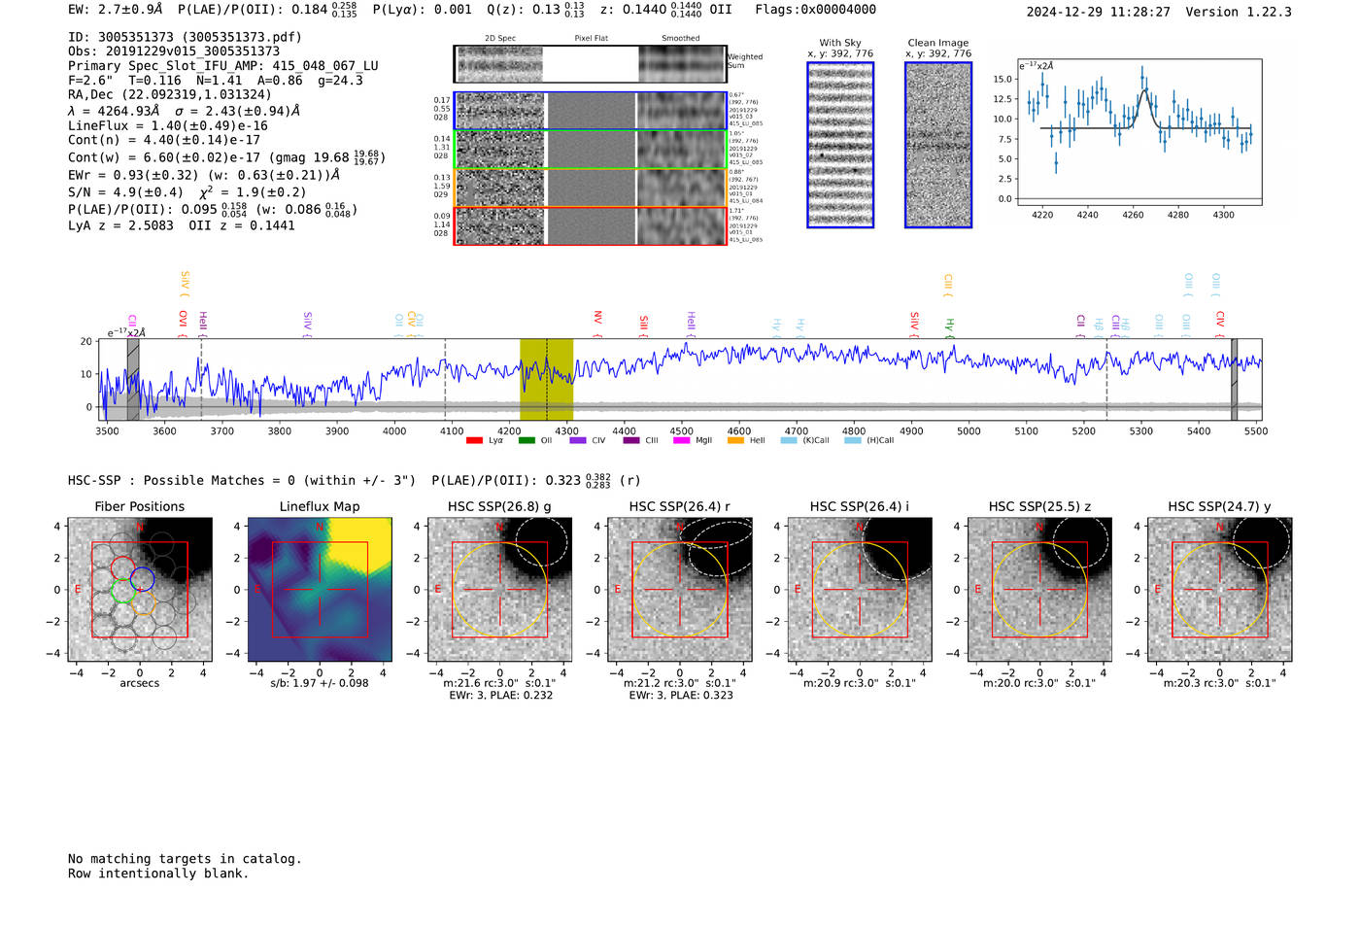Select the blue-bordered fiber spectrum row

(x=591, y=111)
